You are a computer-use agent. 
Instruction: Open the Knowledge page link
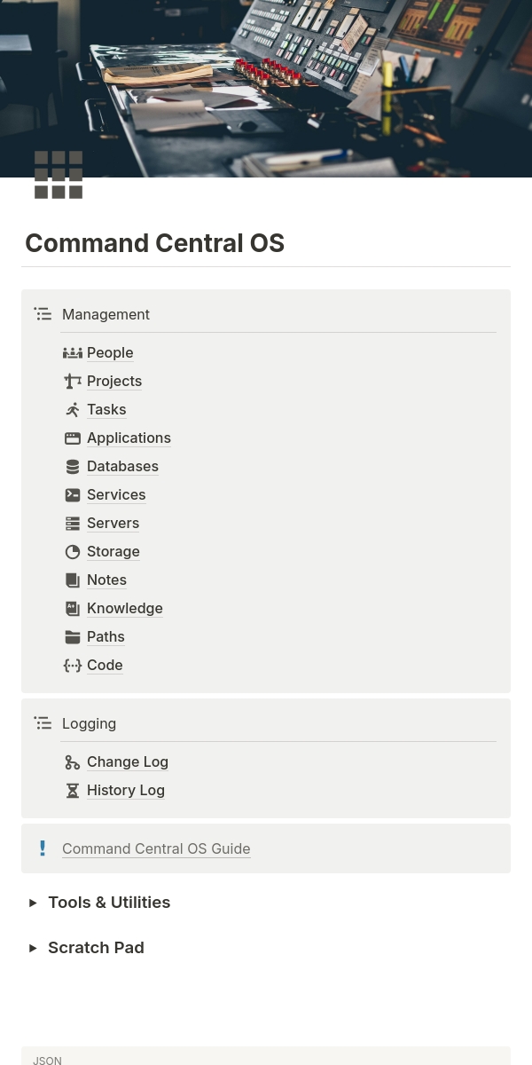point(125,609)
